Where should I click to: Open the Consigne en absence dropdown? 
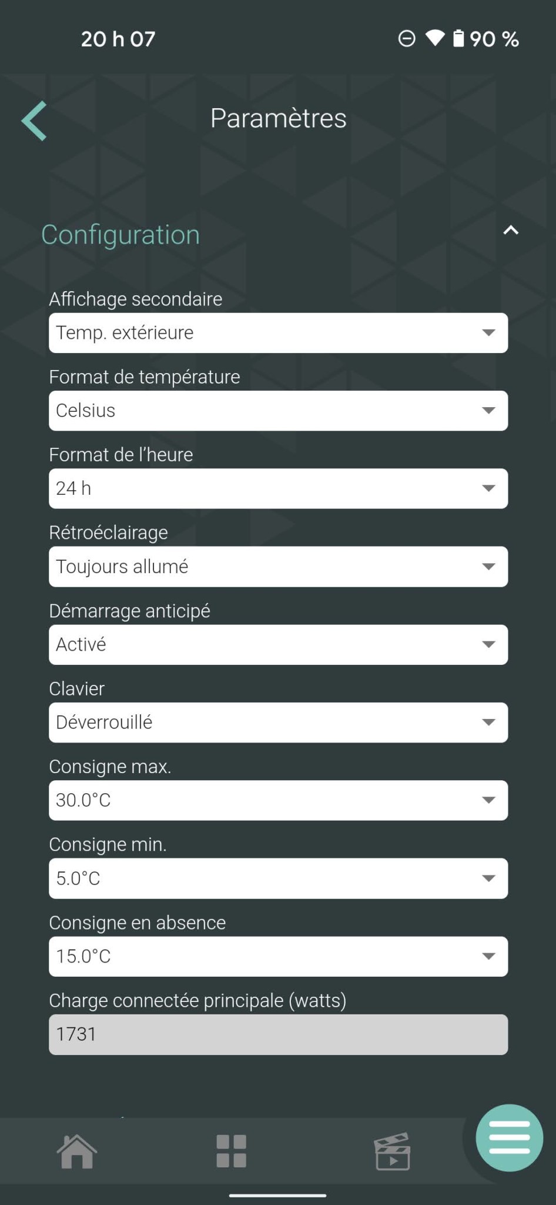coord(278,956)
